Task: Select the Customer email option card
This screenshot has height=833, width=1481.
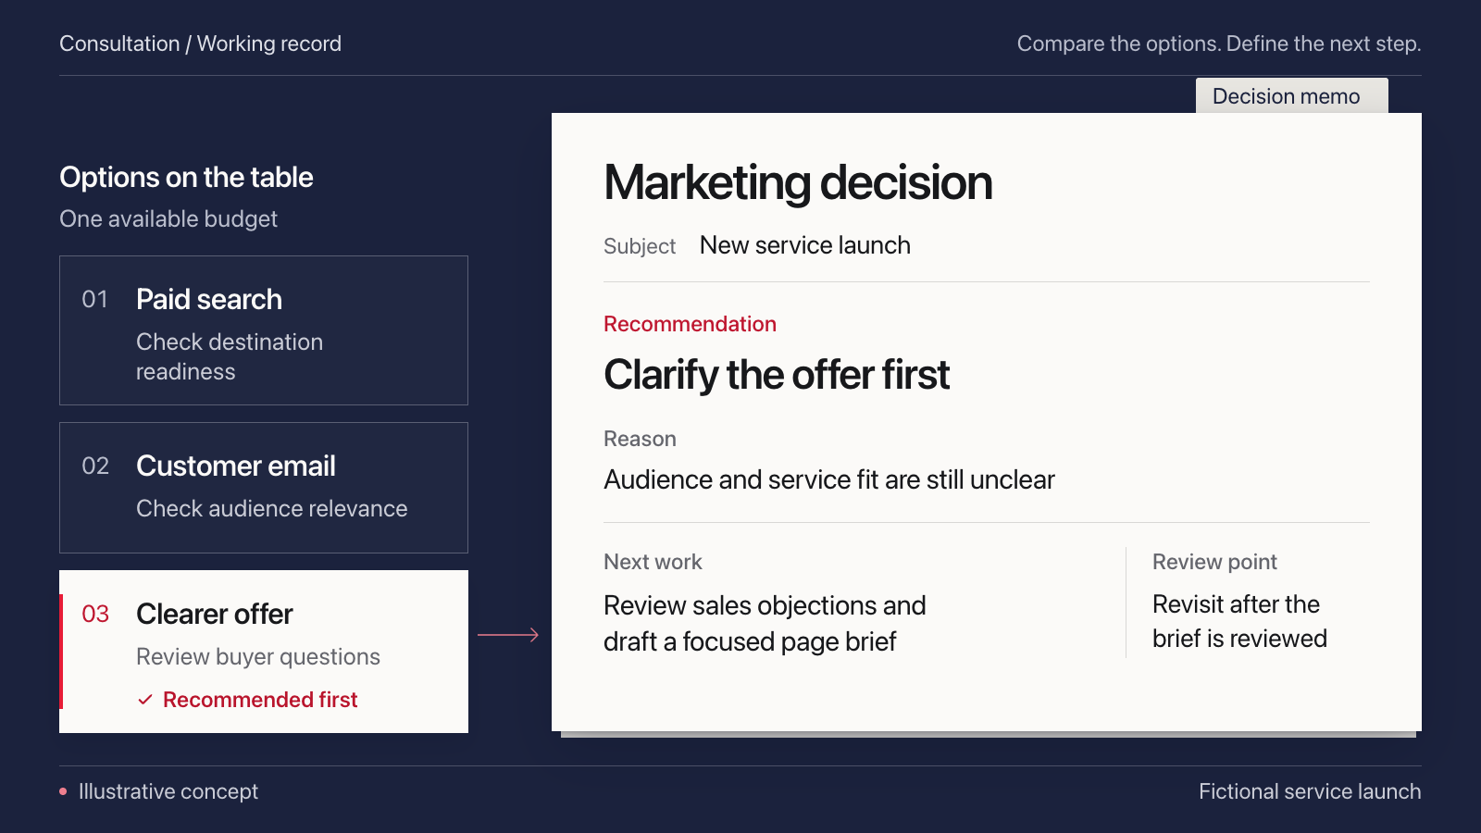Action: point(264,488)
